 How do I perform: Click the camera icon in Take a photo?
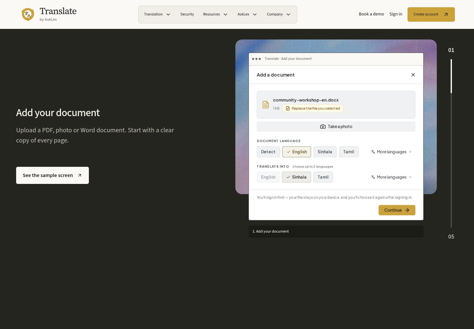323,127
